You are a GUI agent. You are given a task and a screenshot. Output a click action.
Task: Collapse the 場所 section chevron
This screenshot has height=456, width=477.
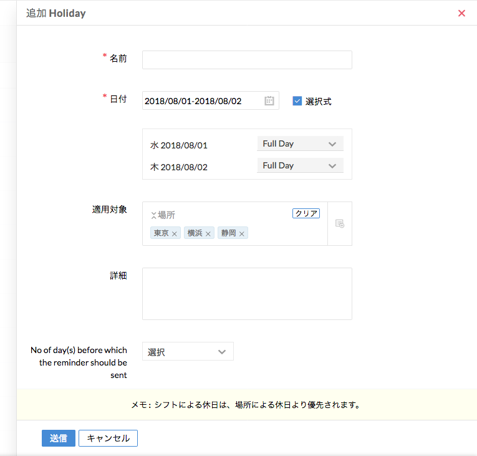click(x=153, y=215)
